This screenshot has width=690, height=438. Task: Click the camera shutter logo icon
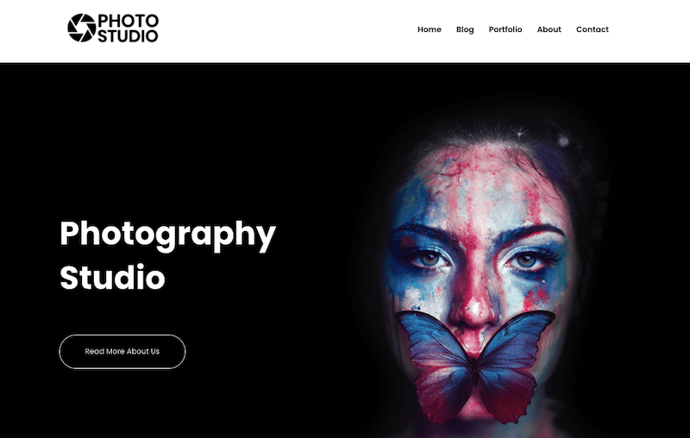coord(81,28)
